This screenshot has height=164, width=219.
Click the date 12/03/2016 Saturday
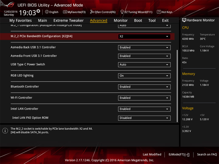coord(10,13)
